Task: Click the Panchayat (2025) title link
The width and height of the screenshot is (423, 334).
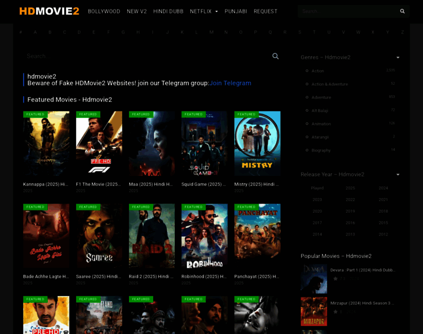Action: tap(257, 277)
